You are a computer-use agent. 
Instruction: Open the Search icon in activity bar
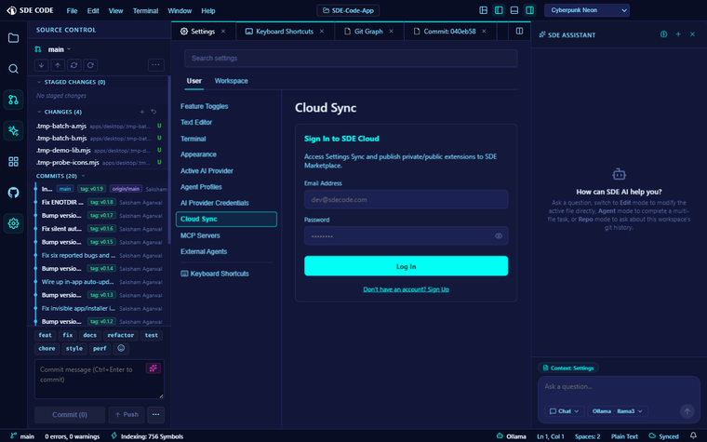[14, 69]
